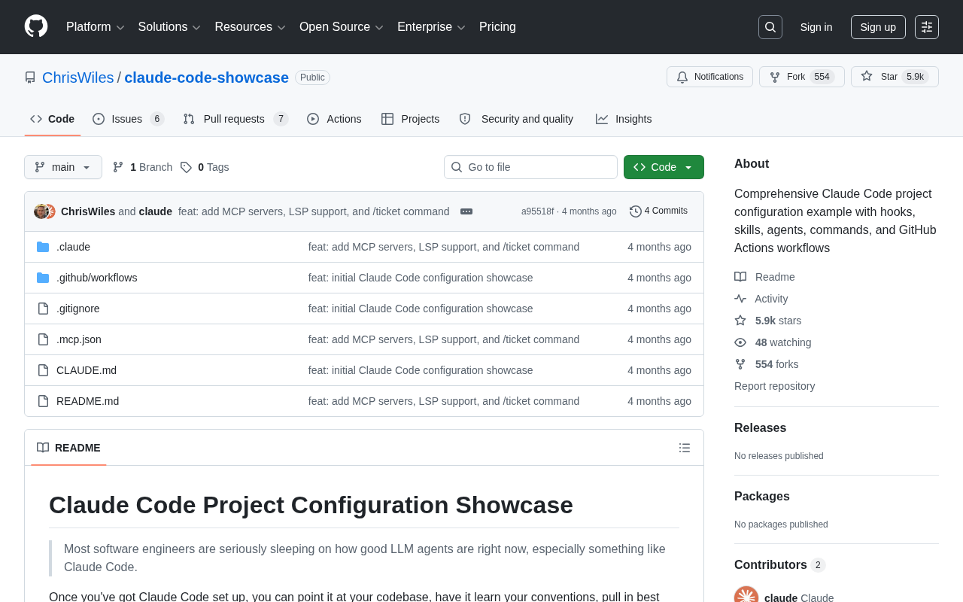Click the .github/workflows folder icon
This screenshot has width=963, height=602.
[43, 278]
